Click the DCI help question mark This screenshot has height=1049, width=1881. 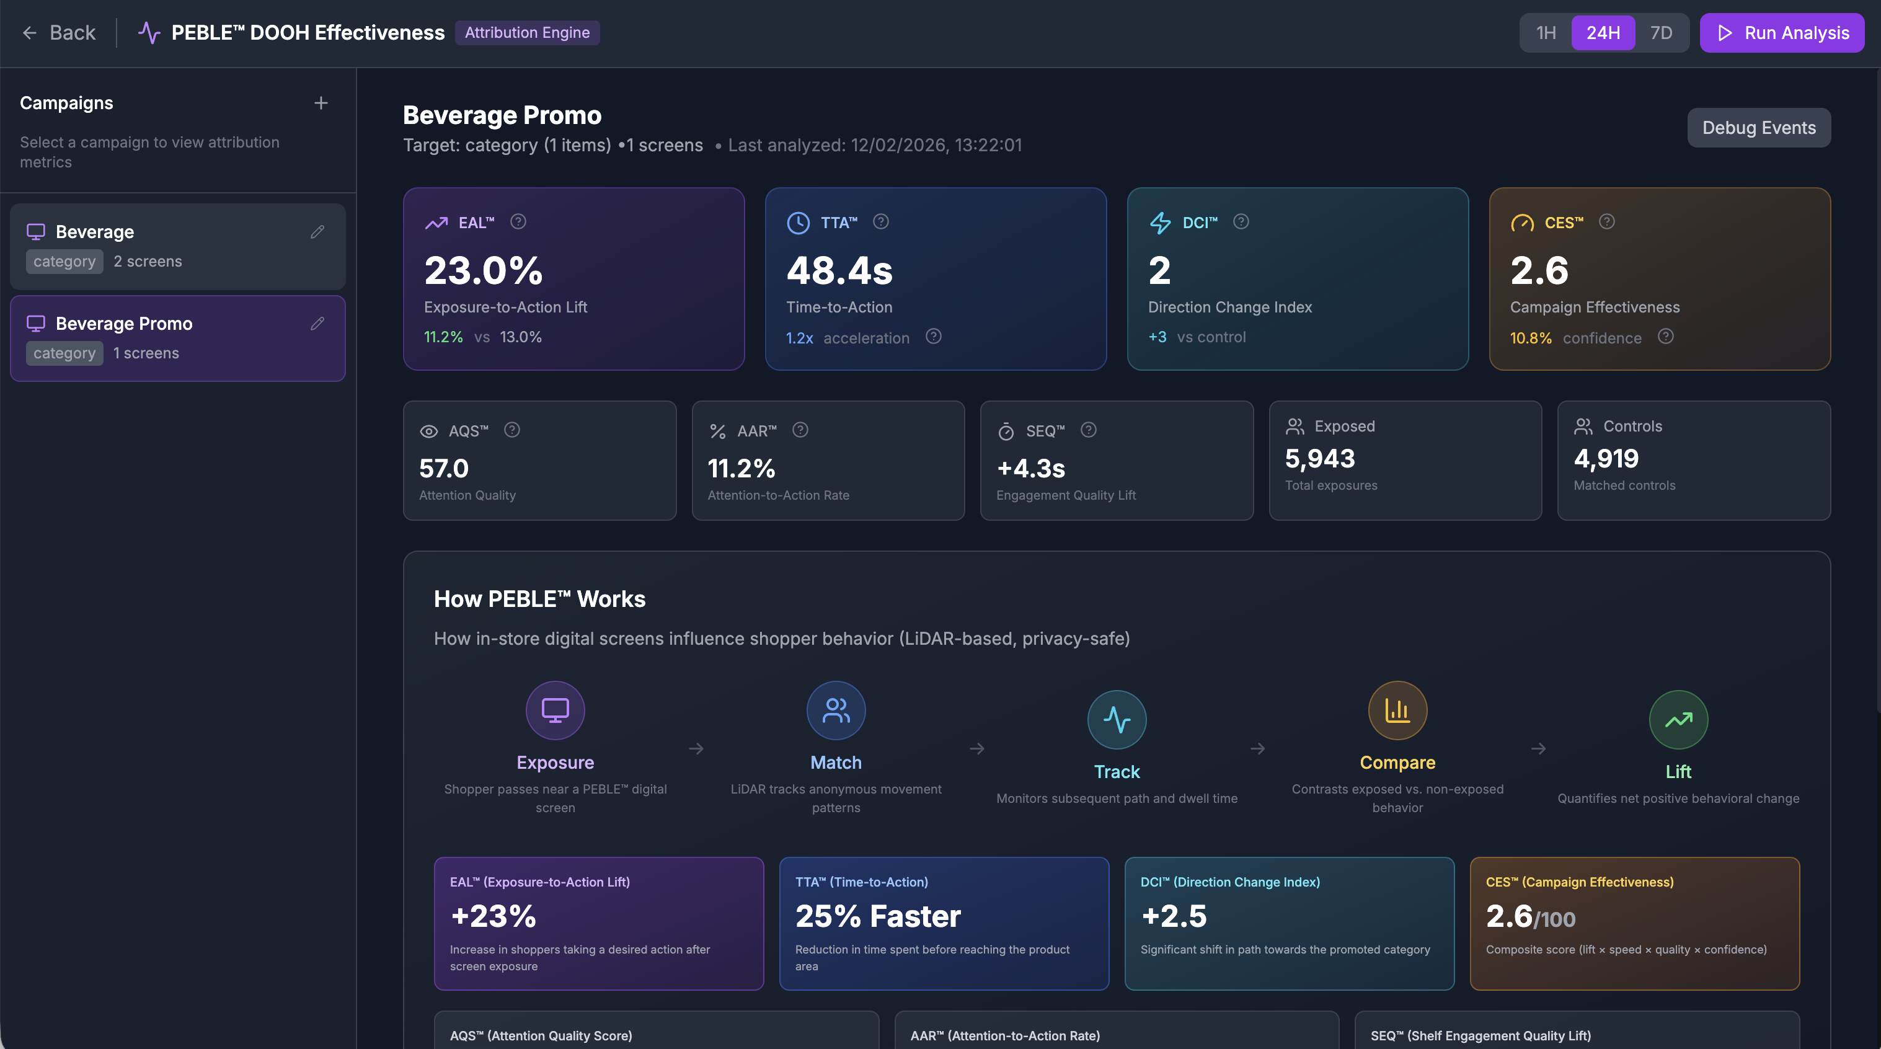tap(1241, 222)
